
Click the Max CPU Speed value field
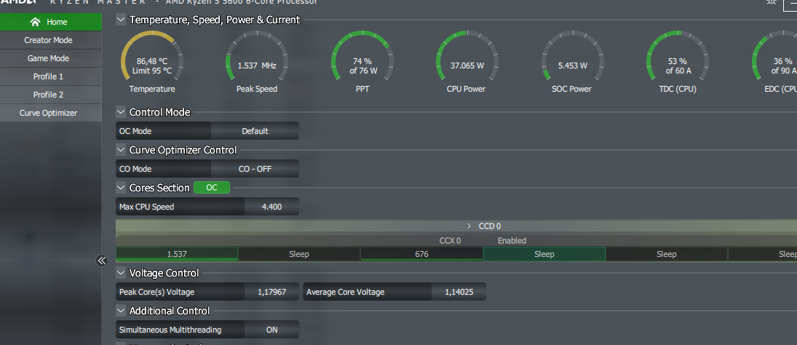[x=271, y=207]
